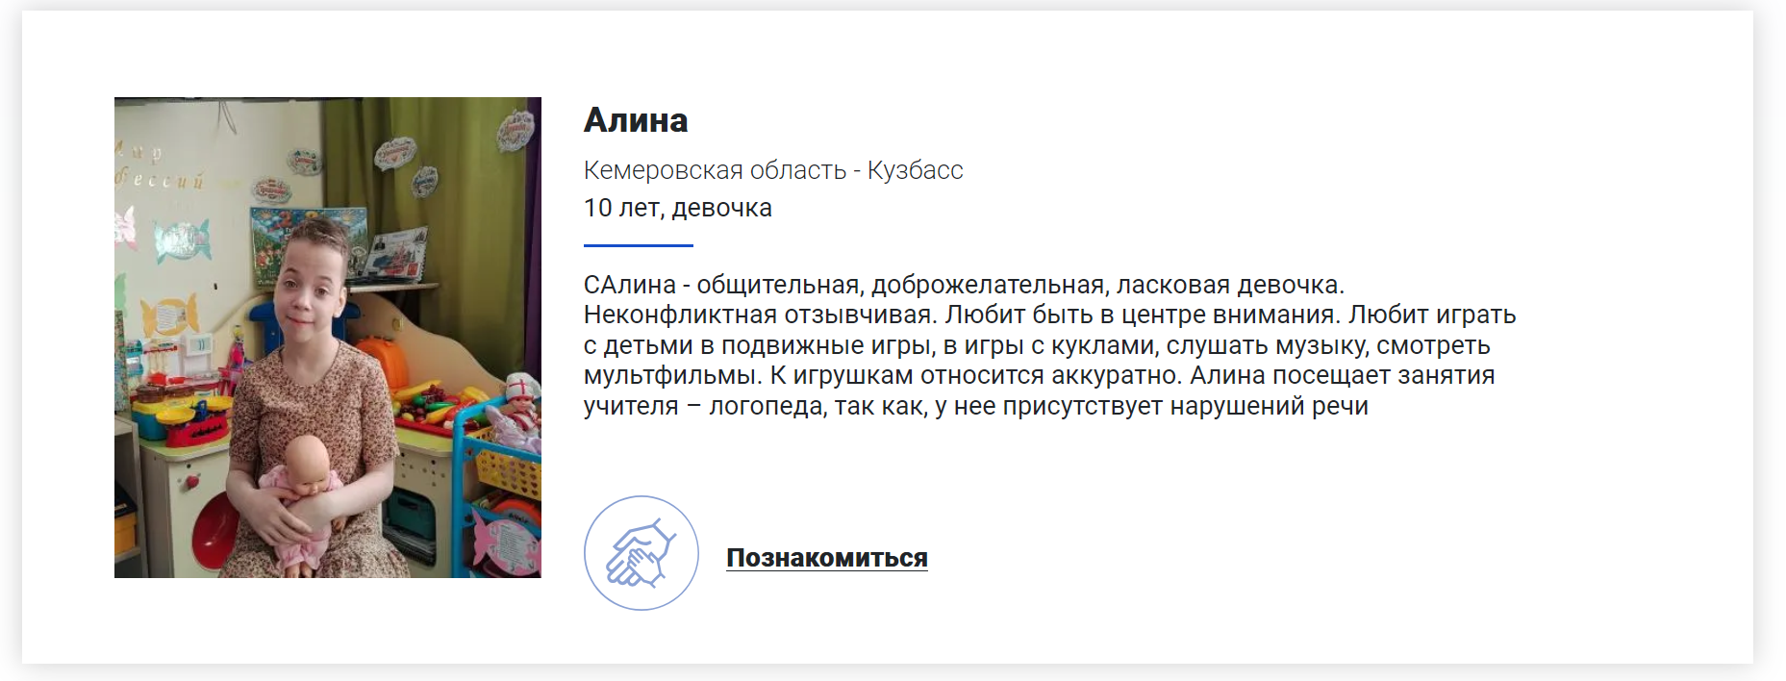Click the word девочка after the age

722,208
